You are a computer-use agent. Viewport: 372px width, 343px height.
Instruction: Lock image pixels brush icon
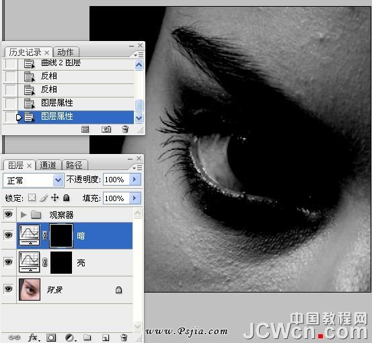point(44,198)
